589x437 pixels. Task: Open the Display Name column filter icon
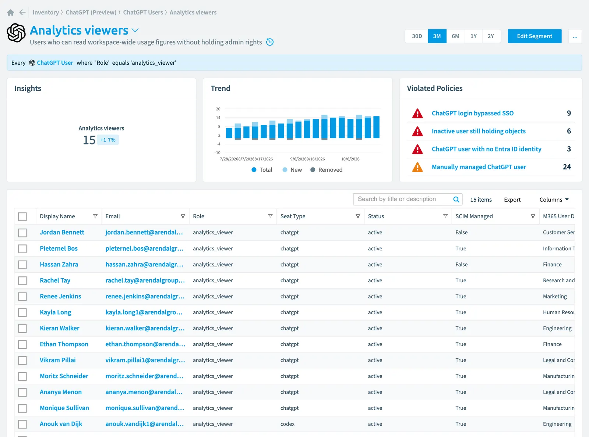[x=95, y=216]
